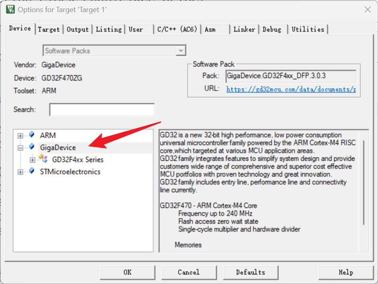
Task: Open the Listing tab
Action: (109, 29)
